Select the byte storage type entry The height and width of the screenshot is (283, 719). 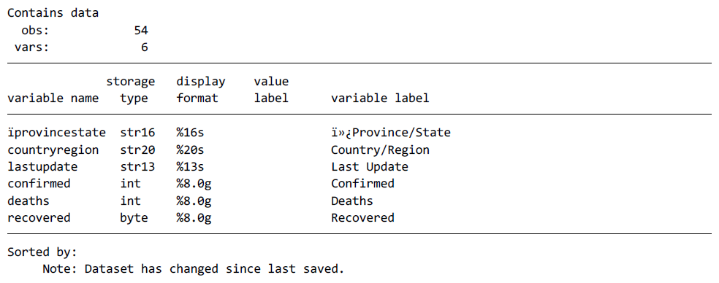click(x=134, y=217)
